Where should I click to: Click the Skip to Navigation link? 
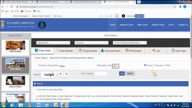(21, 16)
